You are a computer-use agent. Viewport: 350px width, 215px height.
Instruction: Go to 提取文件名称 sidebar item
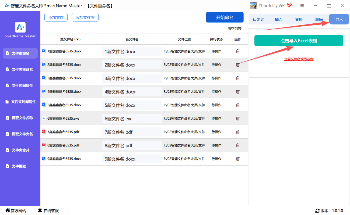22,118
